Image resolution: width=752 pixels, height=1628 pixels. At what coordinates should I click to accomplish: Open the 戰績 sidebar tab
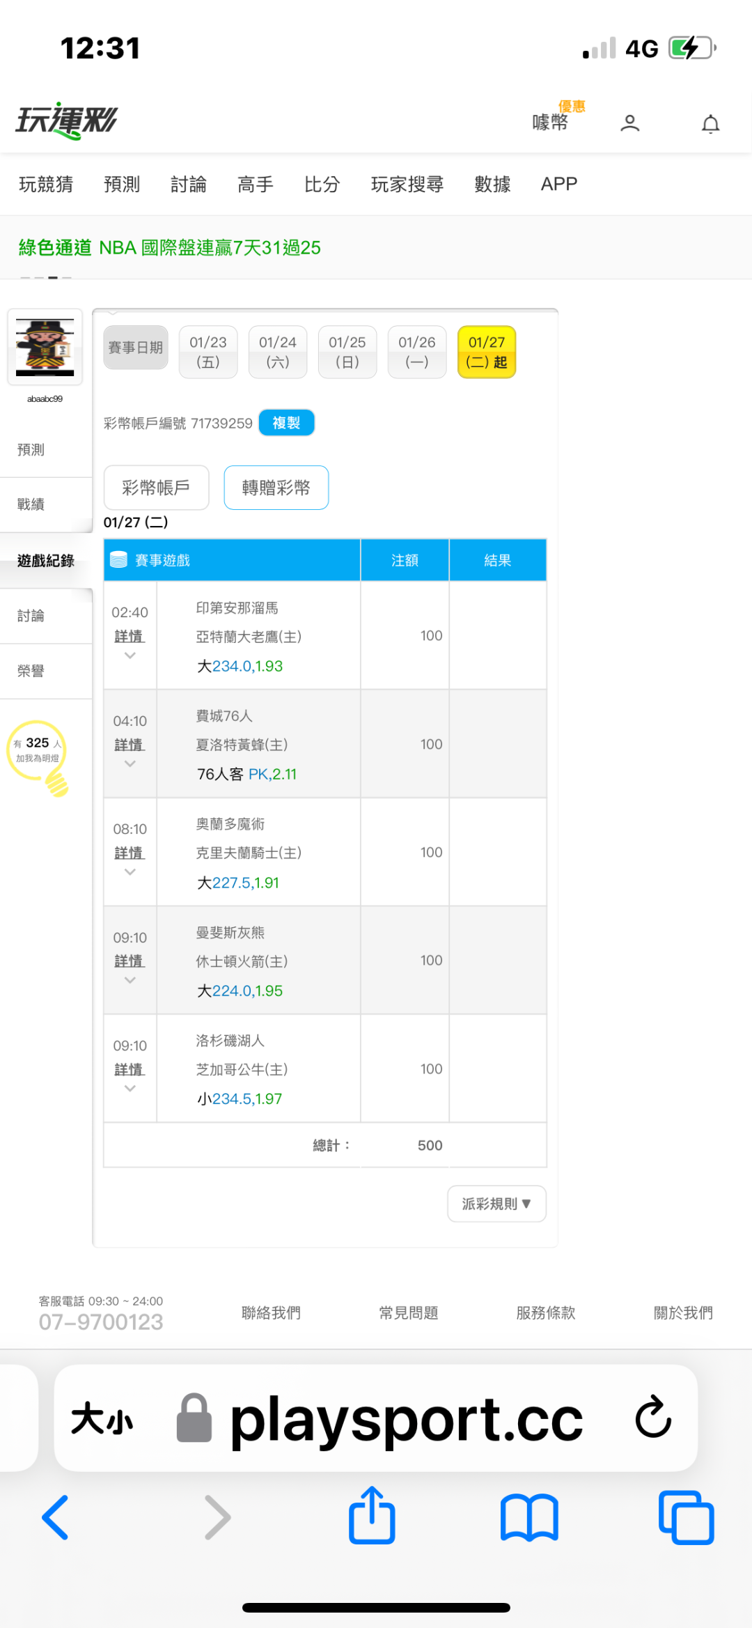pos(31,504)
